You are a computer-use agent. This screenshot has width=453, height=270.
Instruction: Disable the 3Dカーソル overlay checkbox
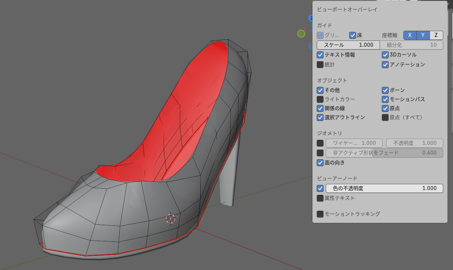385,55
